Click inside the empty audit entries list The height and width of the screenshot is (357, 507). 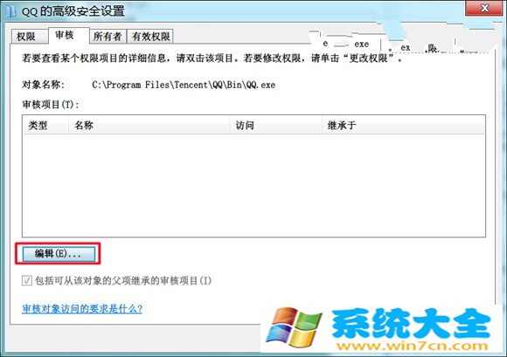pos(253,185)
